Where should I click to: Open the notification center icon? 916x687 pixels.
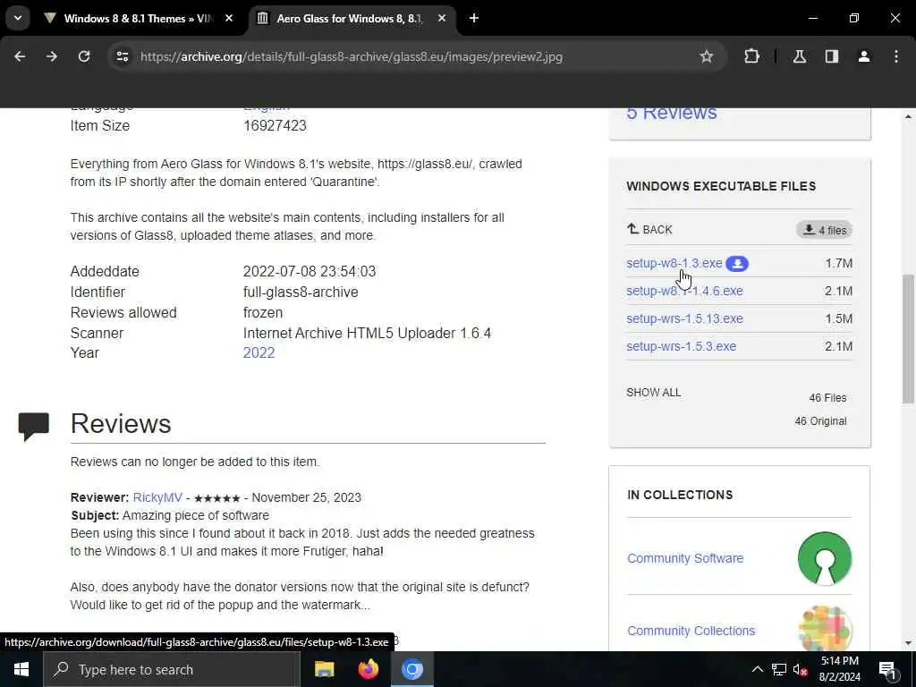887,669
